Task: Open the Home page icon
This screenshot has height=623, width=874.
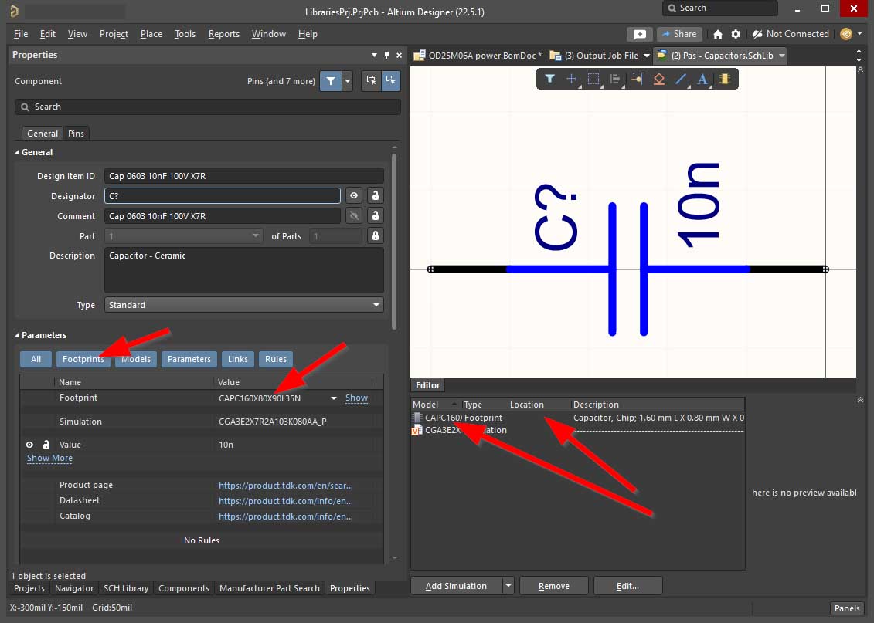Action: point(718,34)
